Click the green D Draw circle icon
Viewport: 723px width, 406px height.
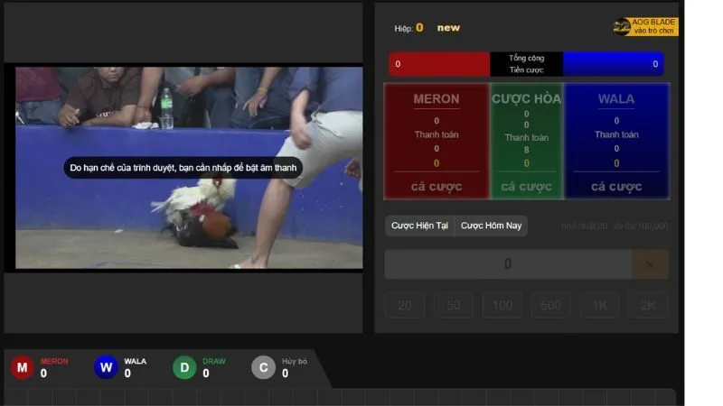tap(184, 367)
